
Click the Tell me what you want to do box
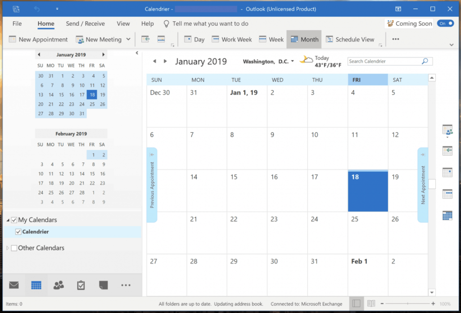(210, 24)
